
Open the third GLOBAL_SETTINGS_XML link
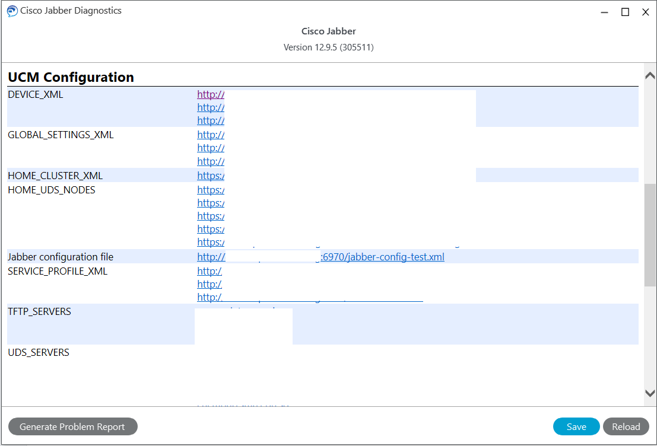(210, 161)
